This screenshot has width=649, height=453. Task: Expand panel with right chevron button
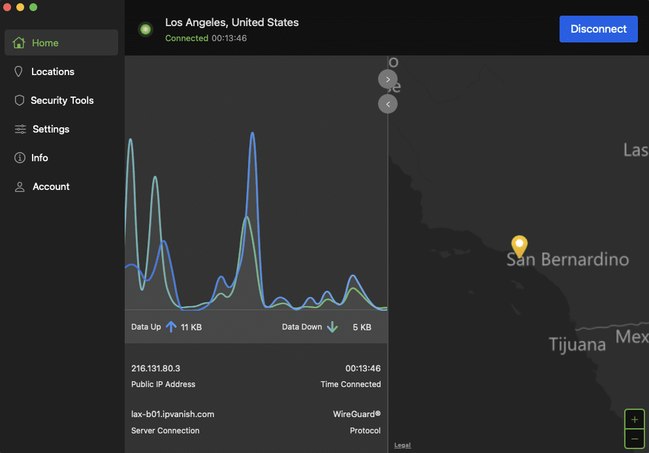[x=388, y=79]
